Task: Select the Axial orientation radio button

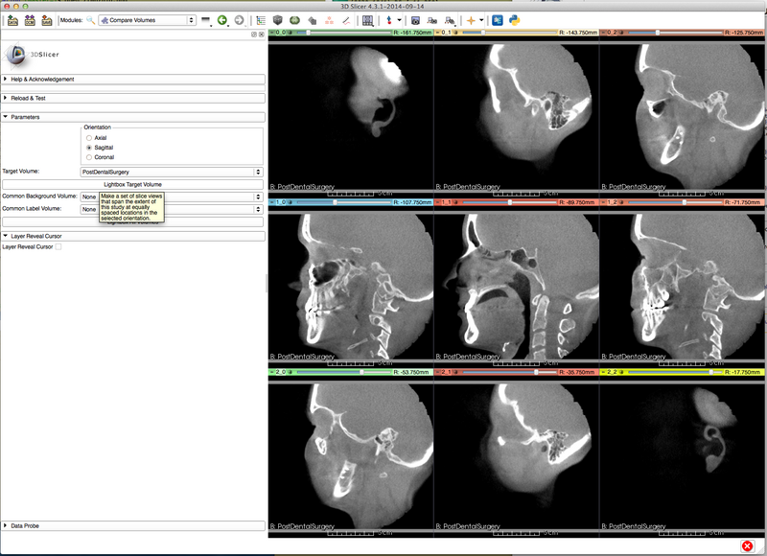Action: coord(89,138)
